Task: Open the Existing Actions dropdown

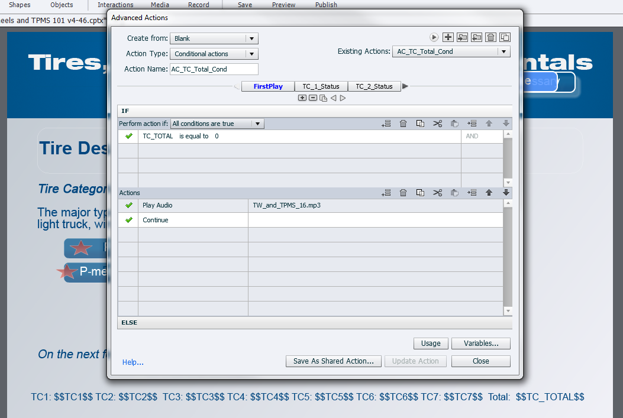Action: click(451, 51)
